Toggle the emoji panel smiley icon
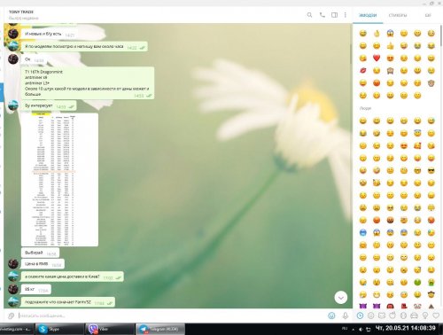Screen dimensions: 443x335 coord(331,316)
